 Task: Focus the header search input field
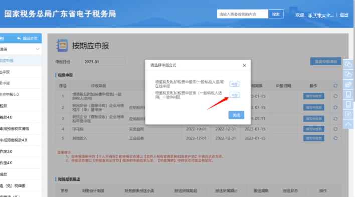point(243,14)
